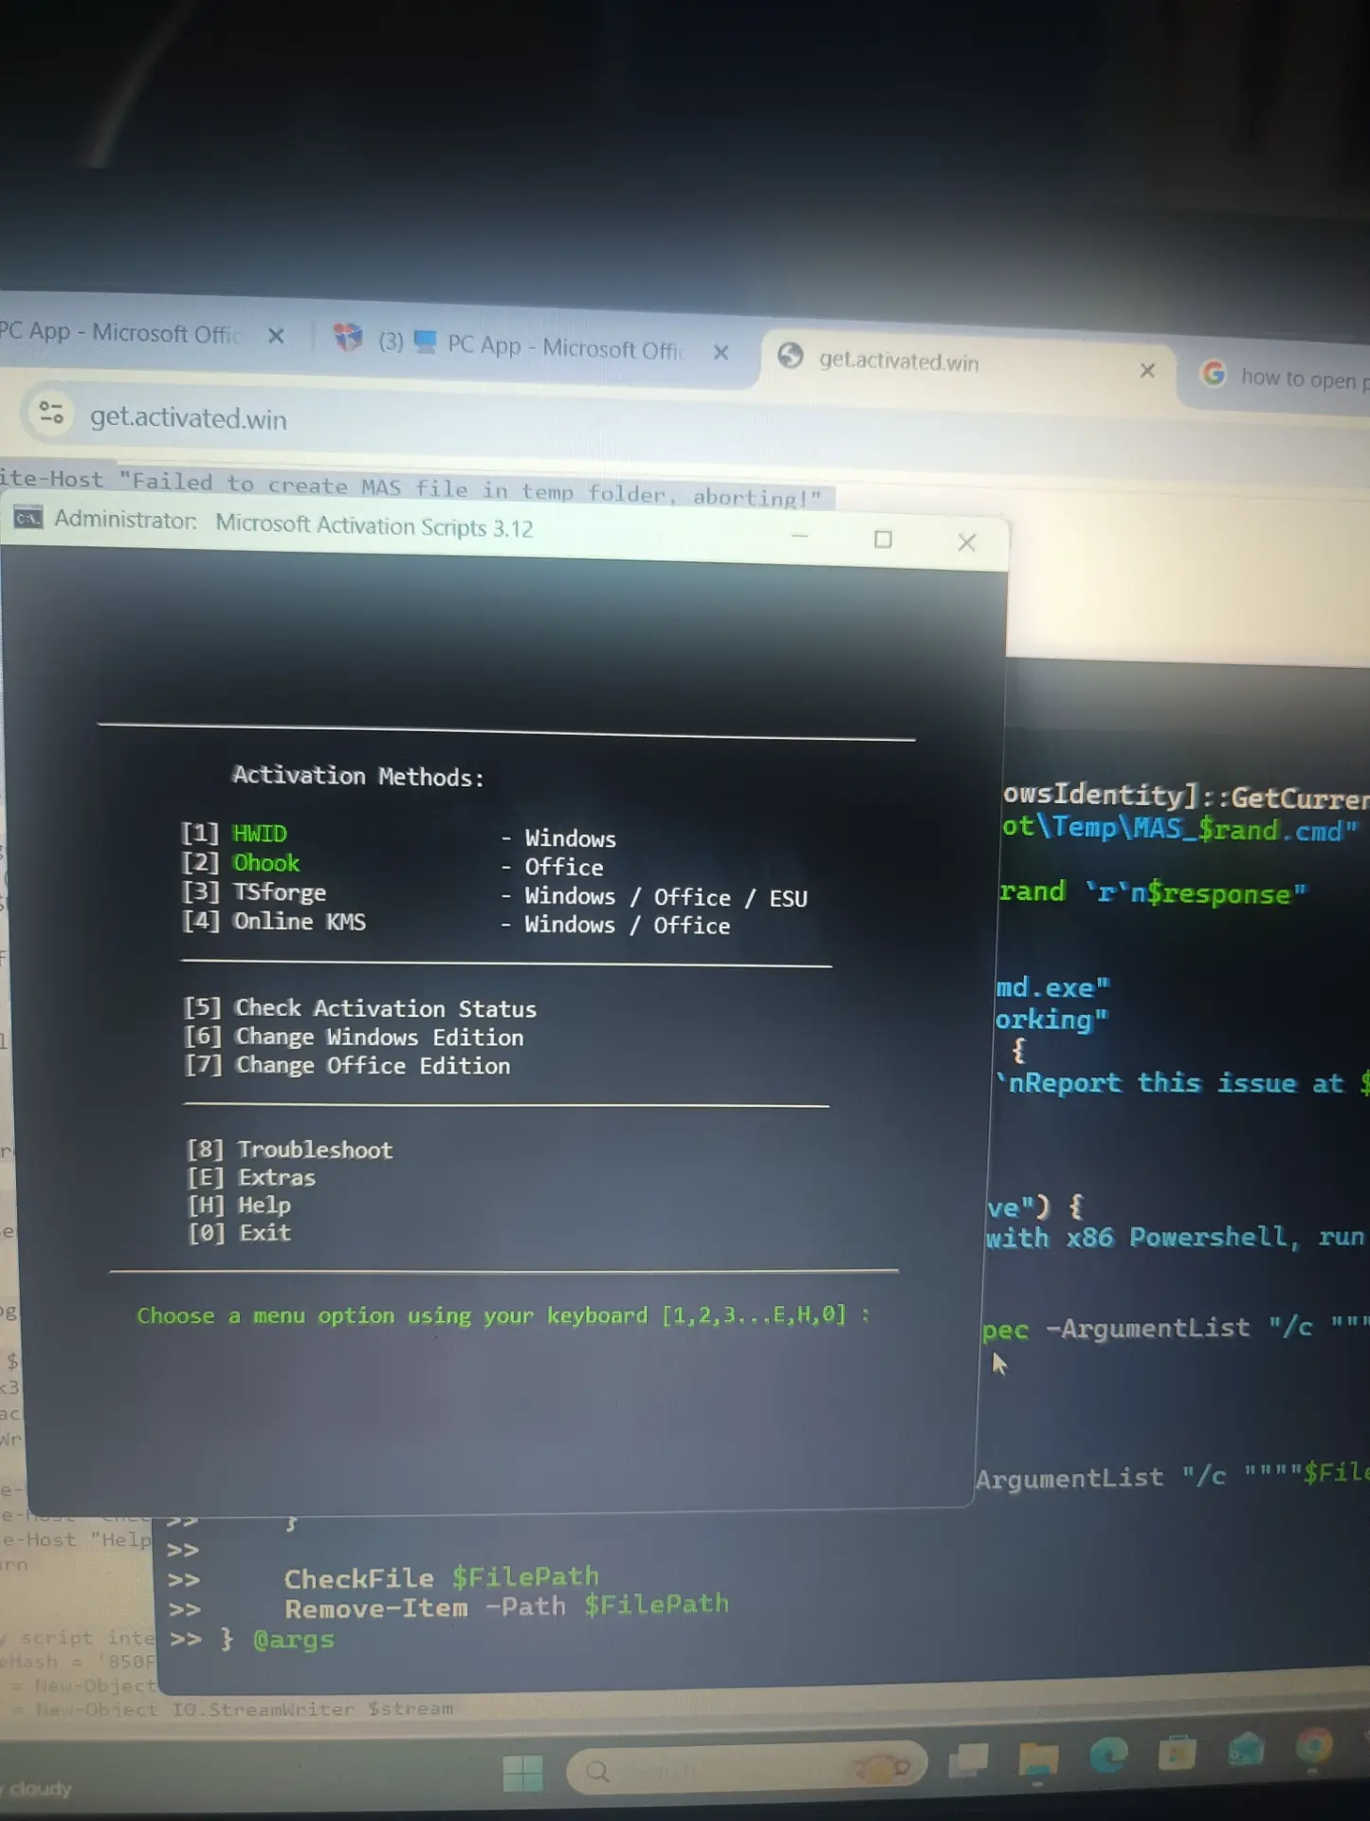Click the site info icon beside get.activated.win
The image size is (1370, 1821).
tap(50, 413)
